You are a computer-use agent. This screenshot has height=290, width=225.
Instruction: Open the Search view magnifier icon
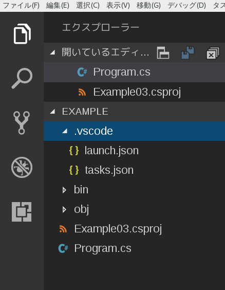[22, 78]
